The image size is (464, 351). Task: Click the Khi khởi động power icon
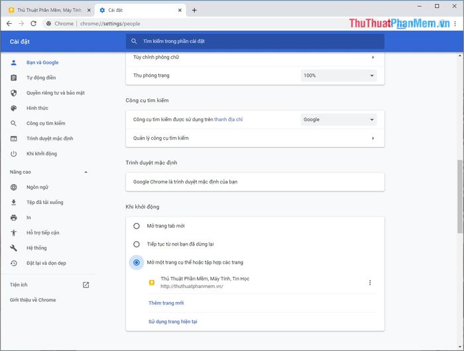click(x=14, y=154)
